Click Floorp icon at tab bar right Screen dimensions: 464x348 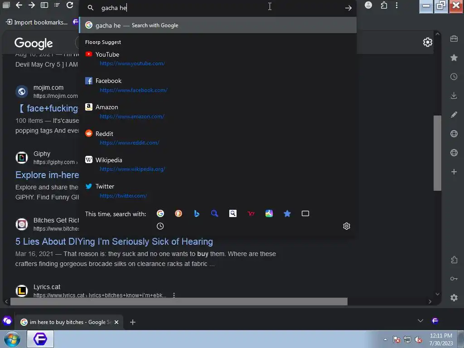pos(435,321)
